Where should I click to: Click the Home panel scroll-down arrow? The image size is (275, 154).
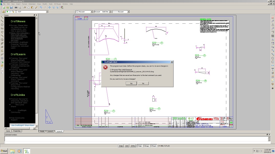click(x=36, y=126)
